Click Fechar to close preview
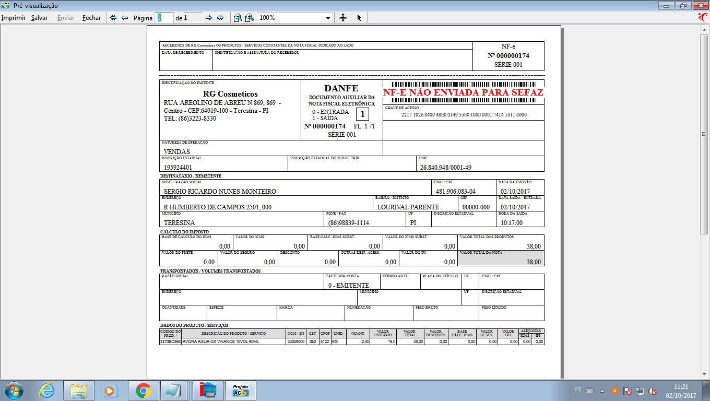710x401 pixels. coord(91,18)
